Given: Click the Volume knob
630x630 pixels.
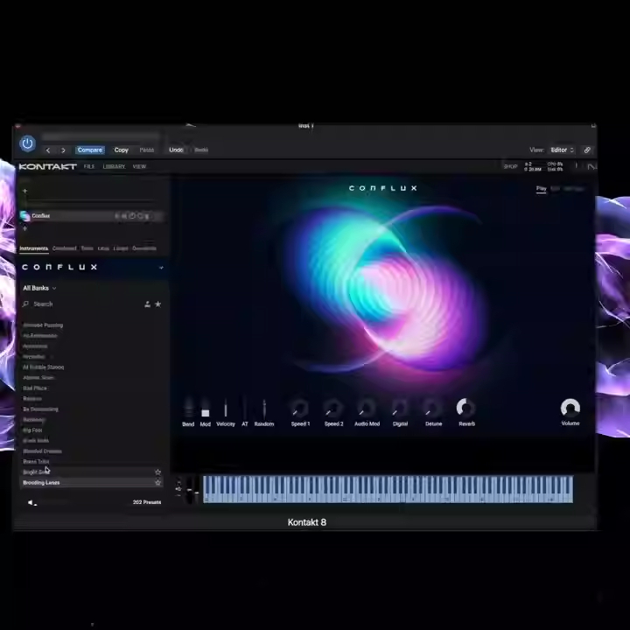Looking at the screenshot, I should [x=570, y=408].
